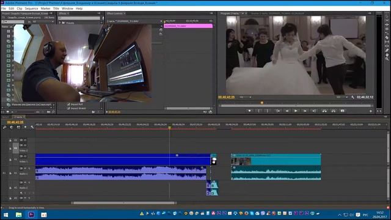Open the File menu
The height and width of the screenshot is (220, 391).
coord(4,9)
